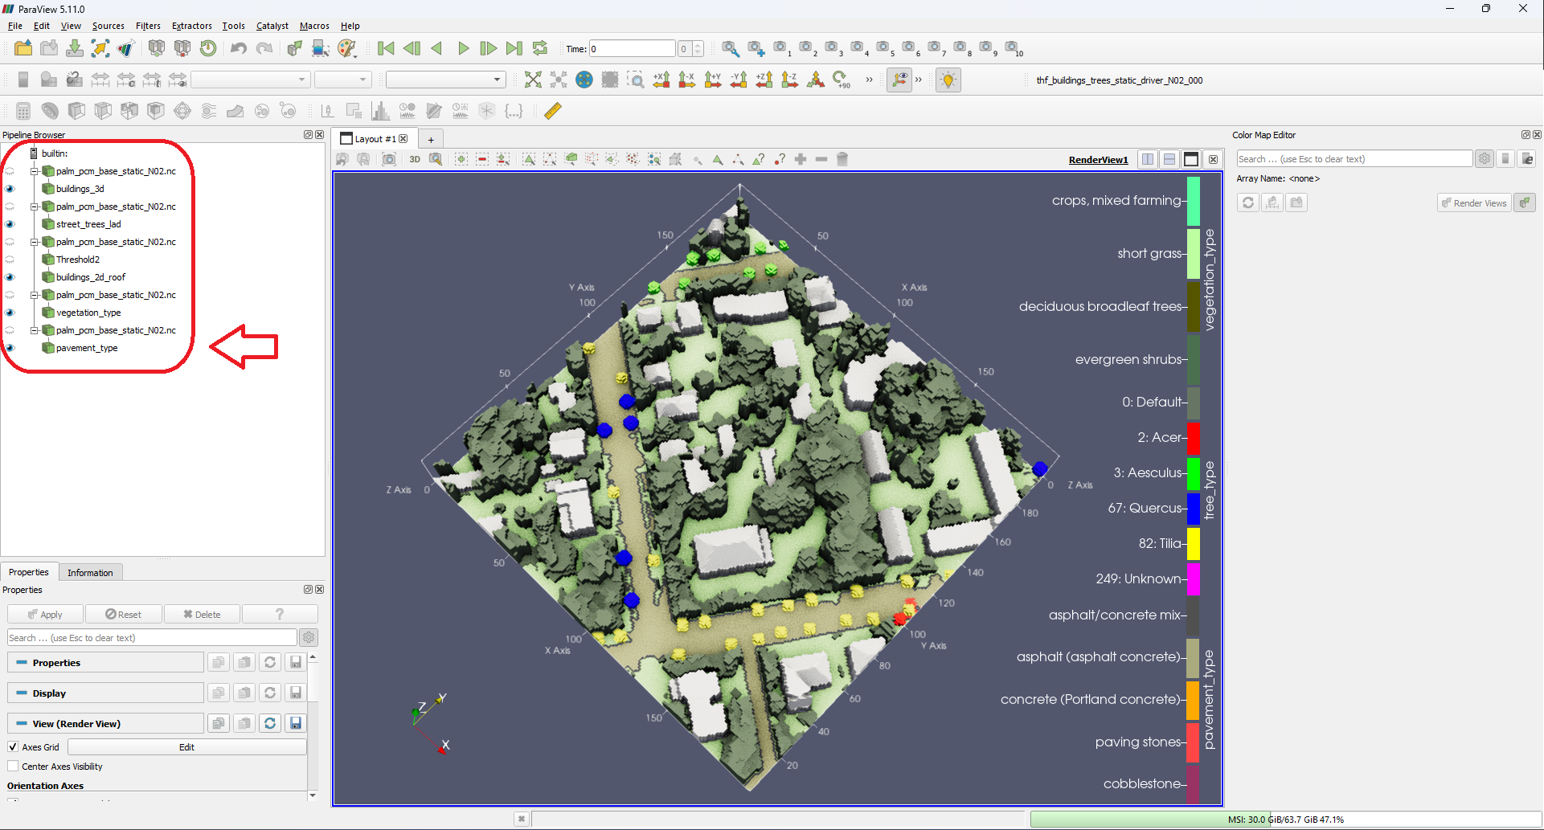
Task: Enable Center Axes Visibility checkbox
Action: click(13, 766)
